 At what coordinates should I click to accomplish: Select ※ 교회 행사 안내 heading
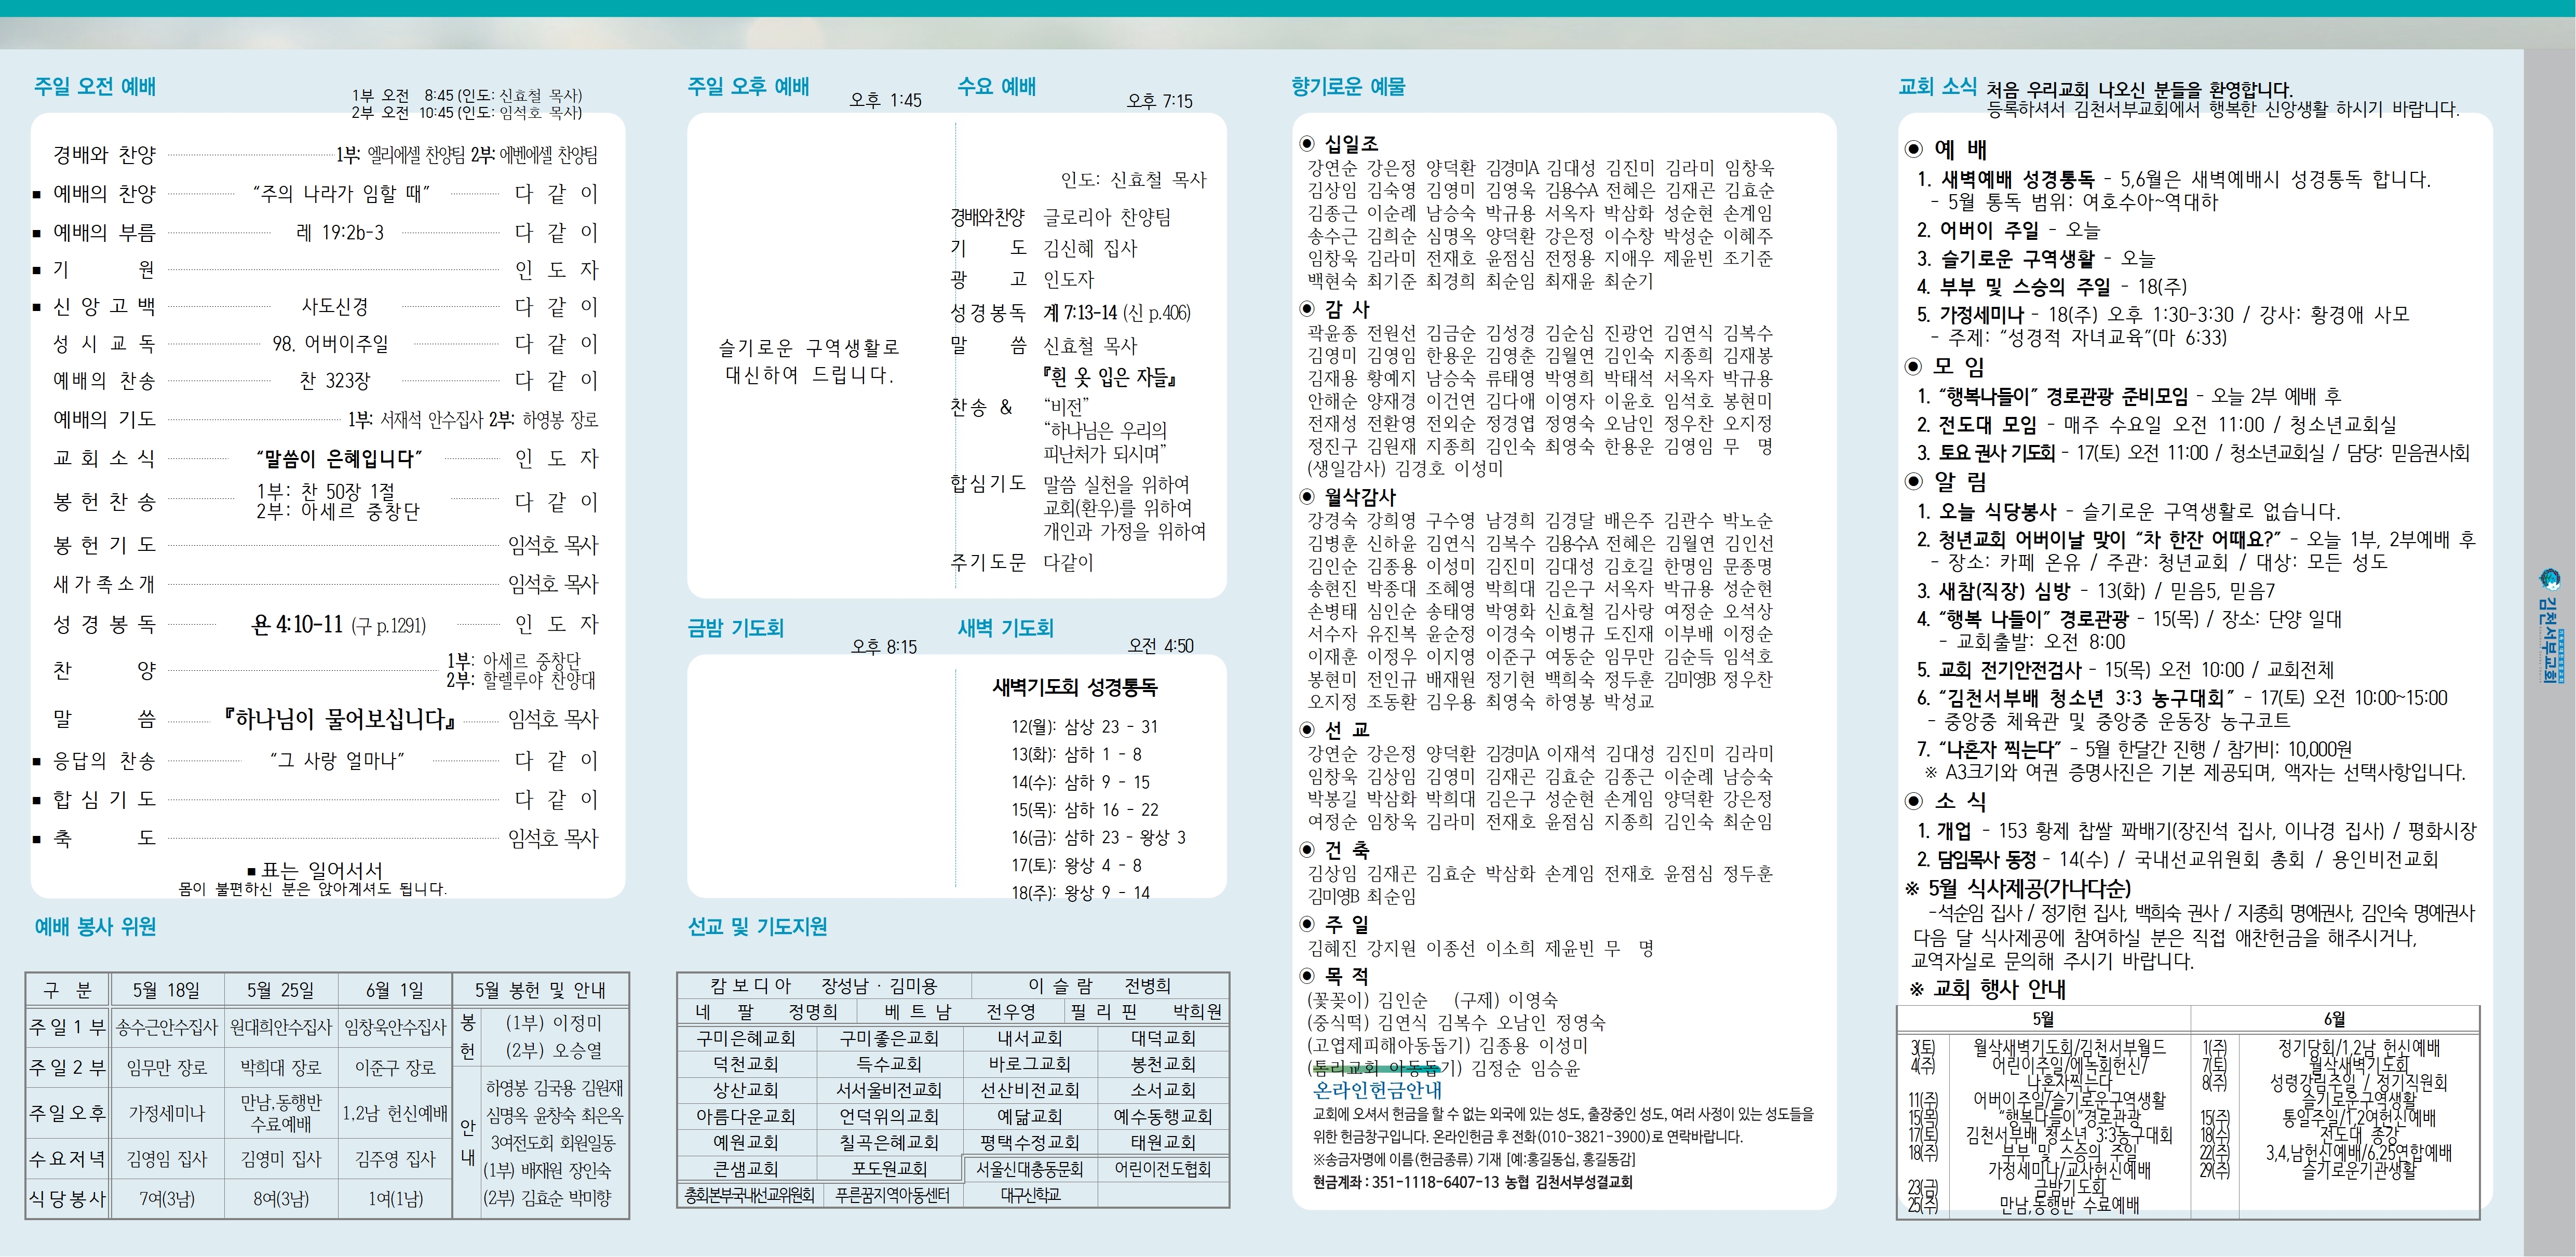[1987, 989]
